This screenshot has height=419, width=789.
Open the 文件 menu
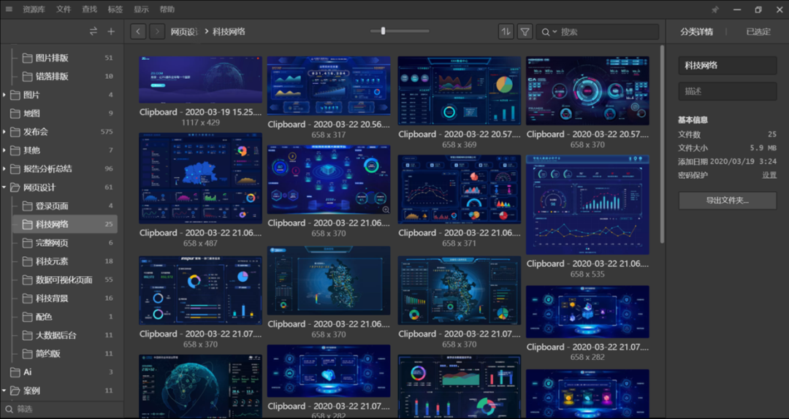click(x=64, y=9)
